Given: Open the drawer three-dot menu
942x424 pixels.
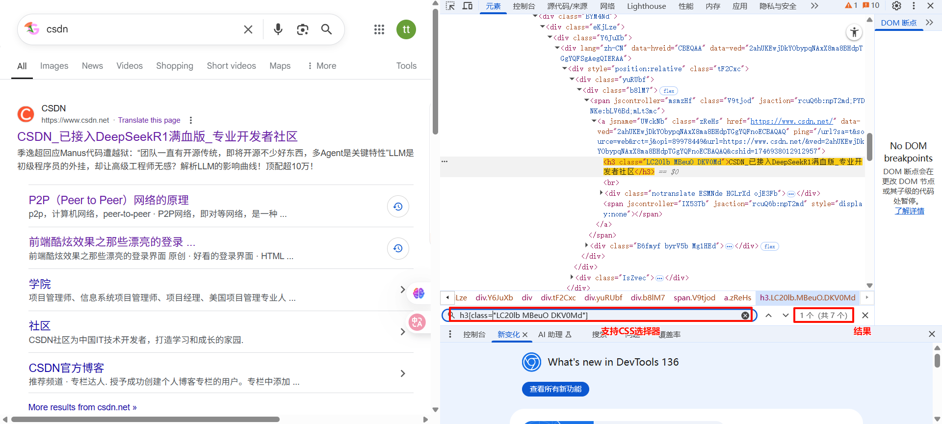Looking at the screenshot, I should (450, 334).
